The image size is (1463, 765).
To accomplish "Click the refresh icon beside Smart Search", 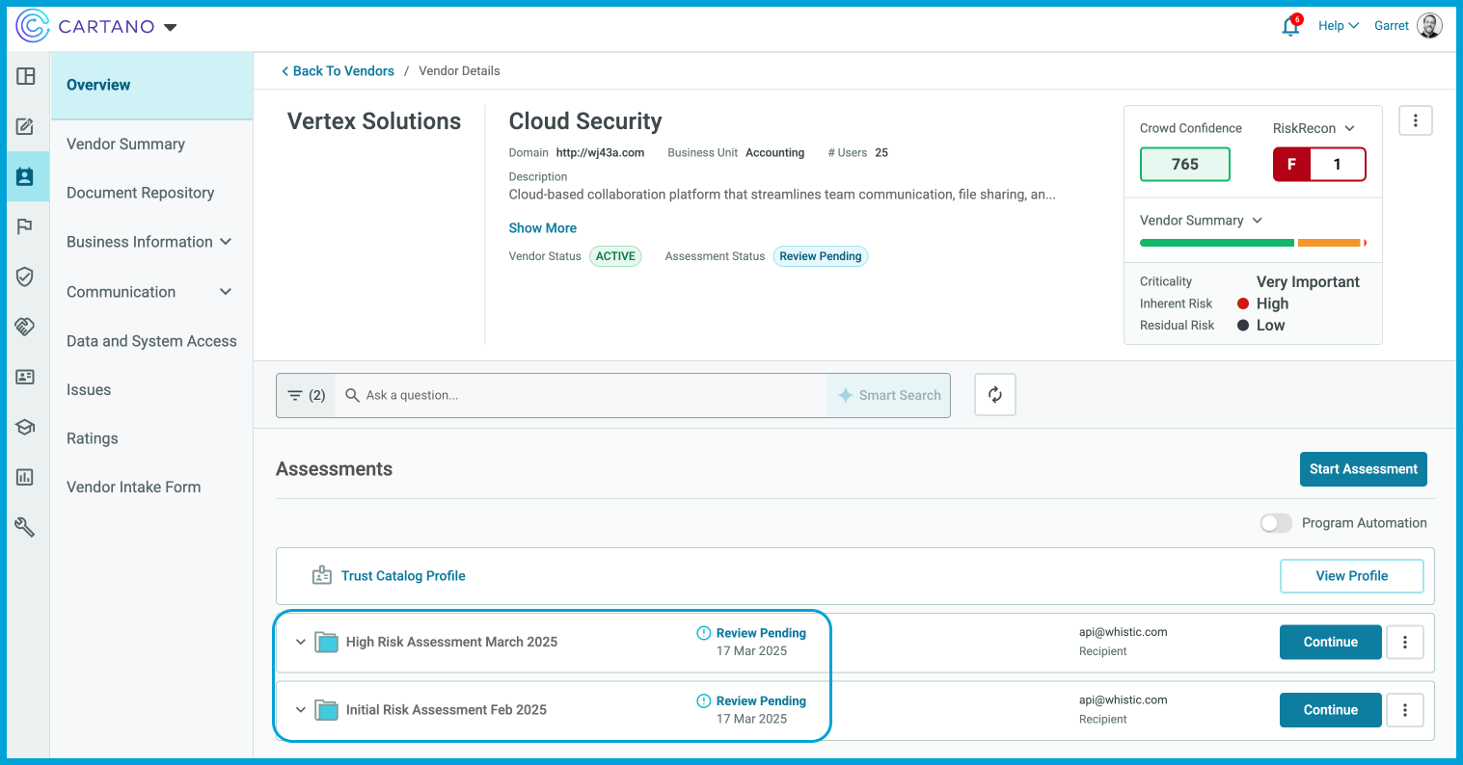I will 994,395.
